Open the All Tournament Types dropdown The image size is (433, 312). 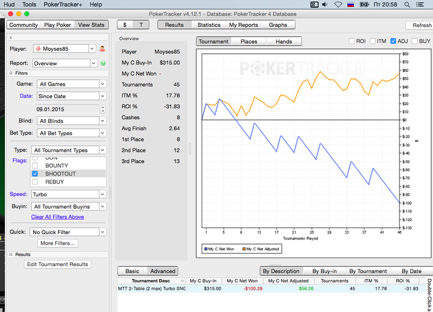(69, 150)
